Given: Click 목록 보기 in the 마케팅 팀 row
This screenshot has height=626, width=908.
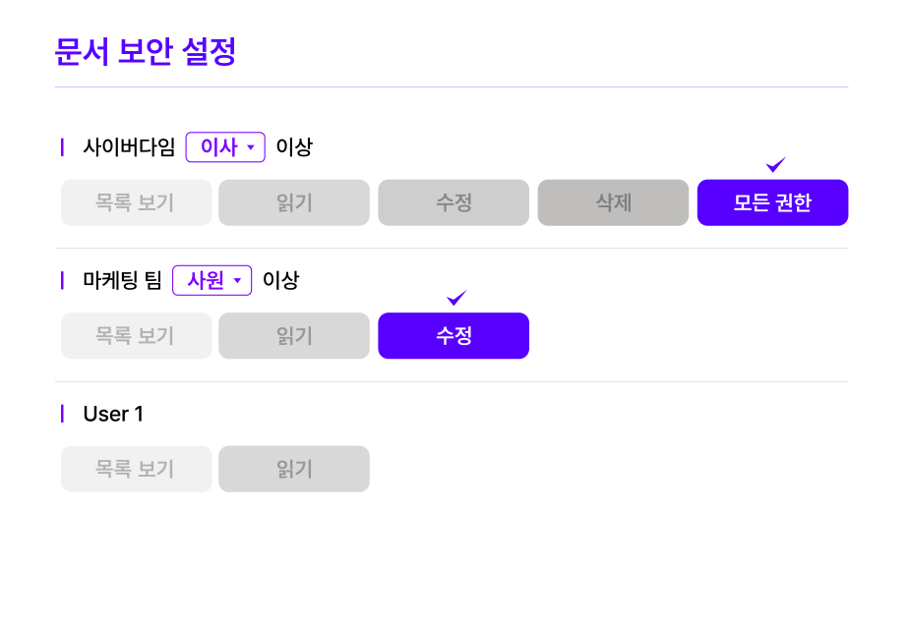Looking at the screenshot, I should tap(136, 336).
